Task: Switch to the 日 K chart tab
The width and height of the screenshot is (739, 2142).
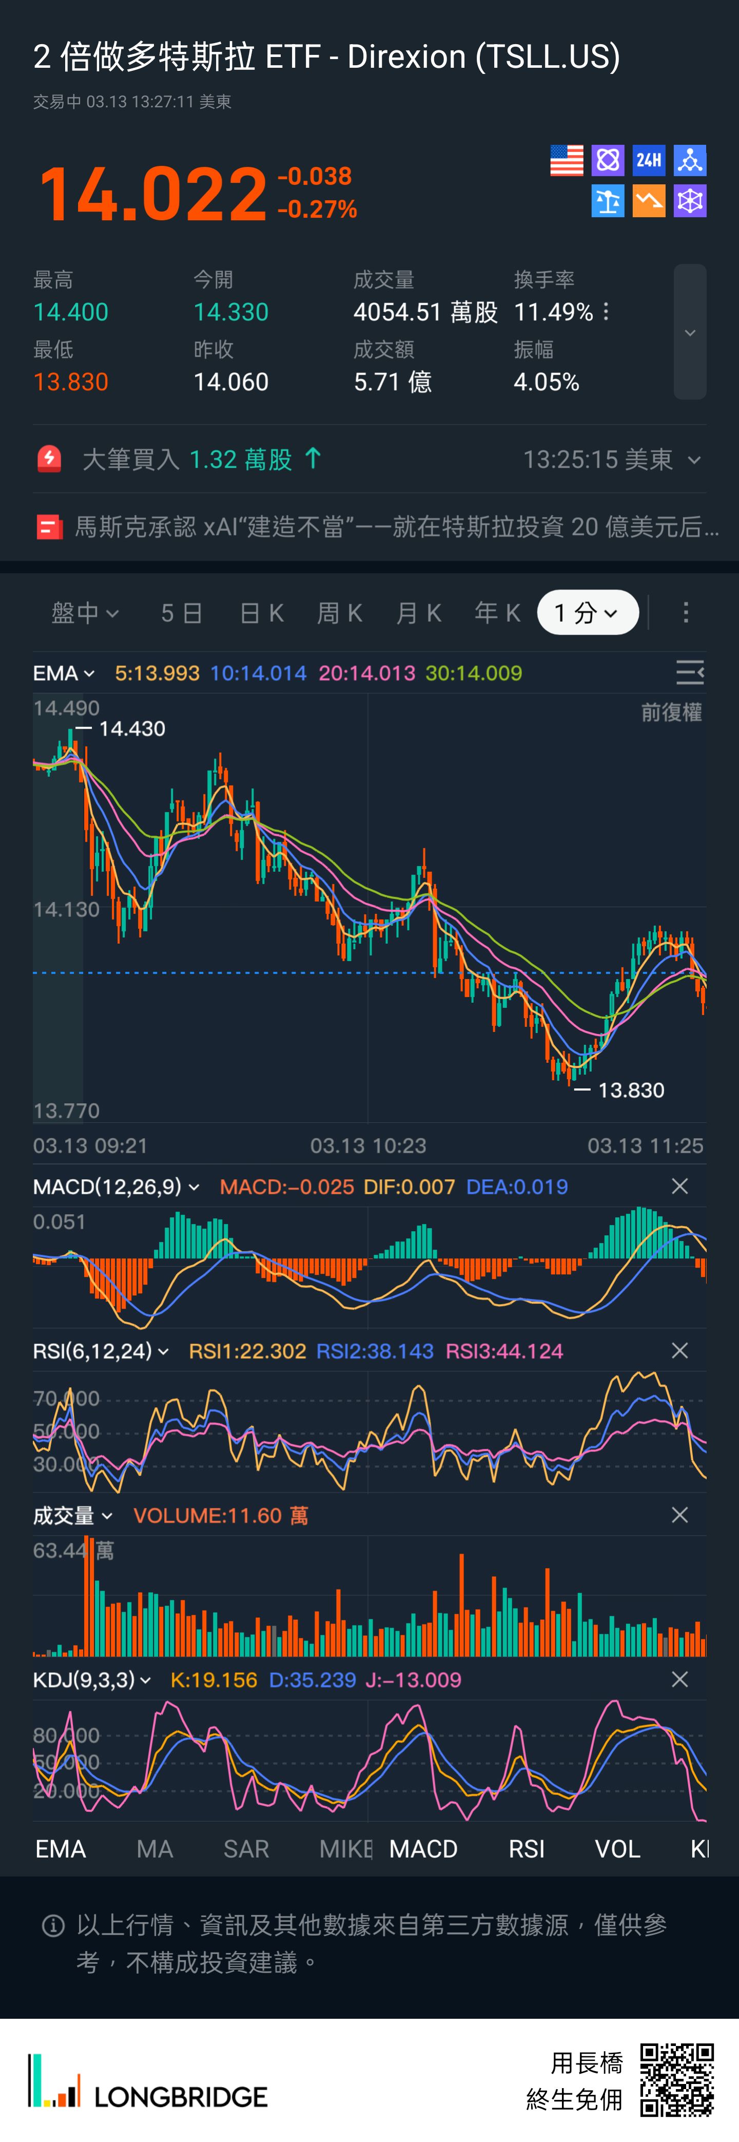Action: point(261,614)
